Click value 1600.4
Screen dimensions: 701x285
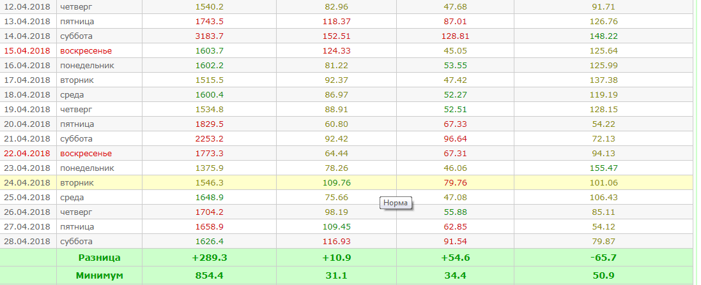[x=210, y=95]
